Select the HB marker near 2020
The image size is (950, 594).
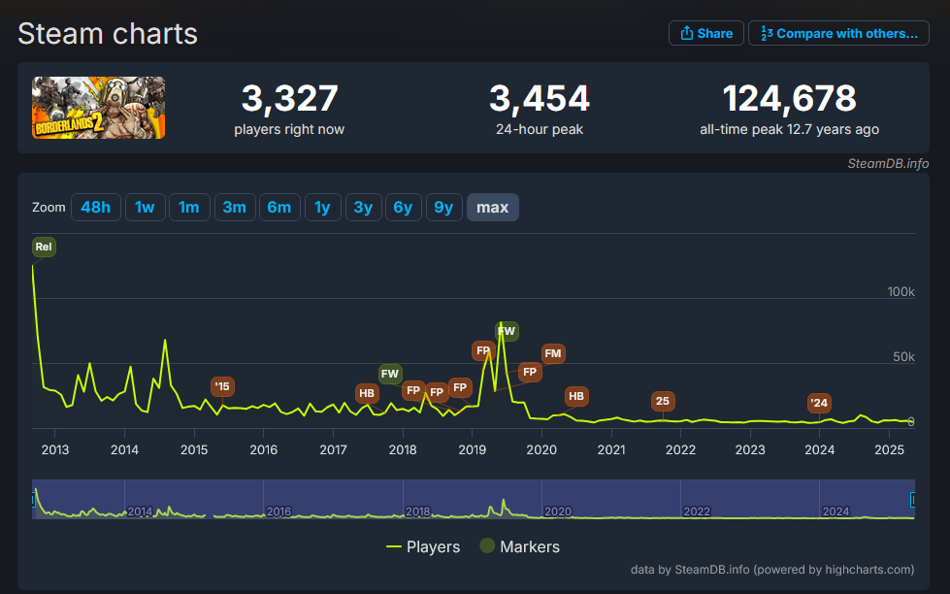pyautogui.click(x=576, y=396)
